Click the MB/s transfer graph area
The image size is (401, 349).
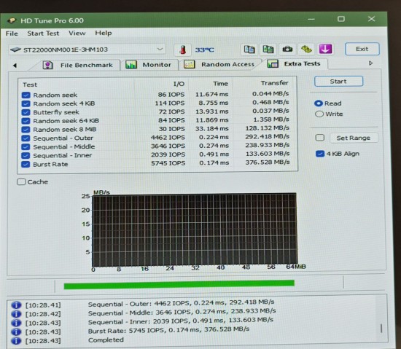click(195, 230)
